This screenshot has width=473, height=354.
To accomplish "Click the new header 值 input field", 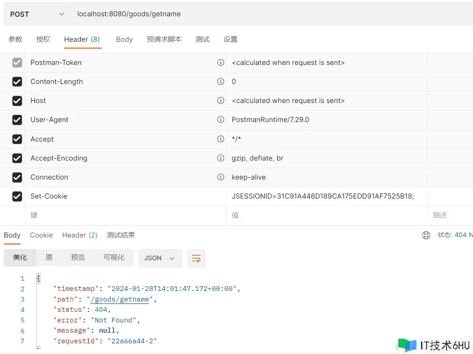I will click(x=327, y=215).
